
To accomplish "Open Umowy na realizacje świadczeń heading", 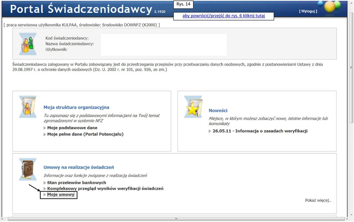I will coord(79,167).
